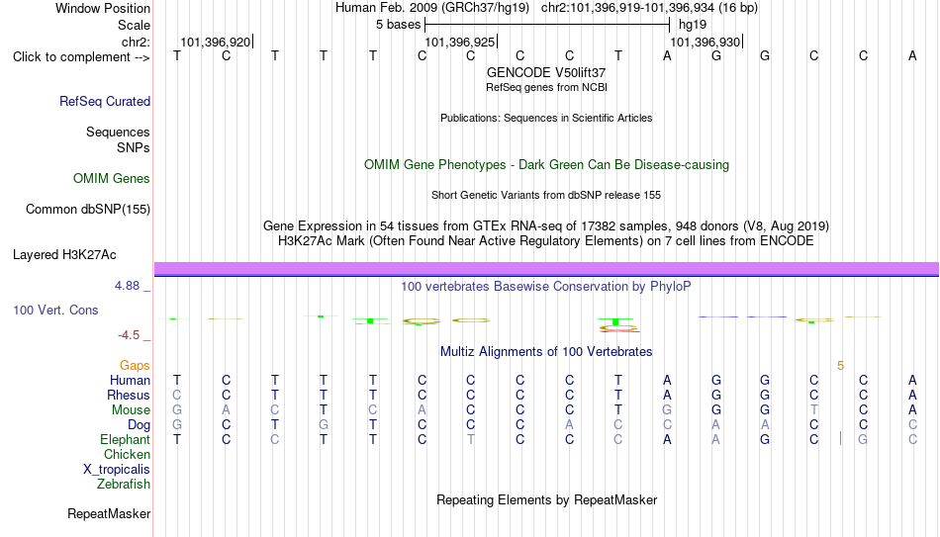This screenshot has width=940, height=537.
Task: Click the 'Human Feb. 2009 (GRCh37/hg19)' assembly title
Action: 432,8
